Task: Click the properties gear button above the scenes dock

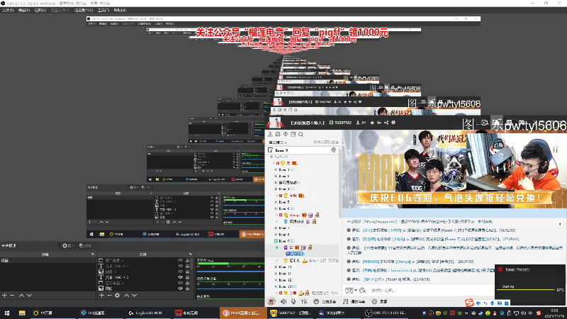Action: click(x=67, y=245)
